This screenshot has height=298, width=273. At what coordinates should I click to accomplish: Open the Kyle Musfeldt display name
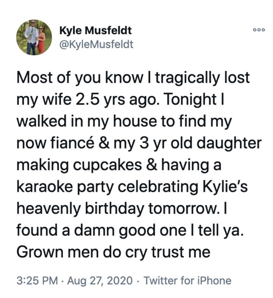95,30
